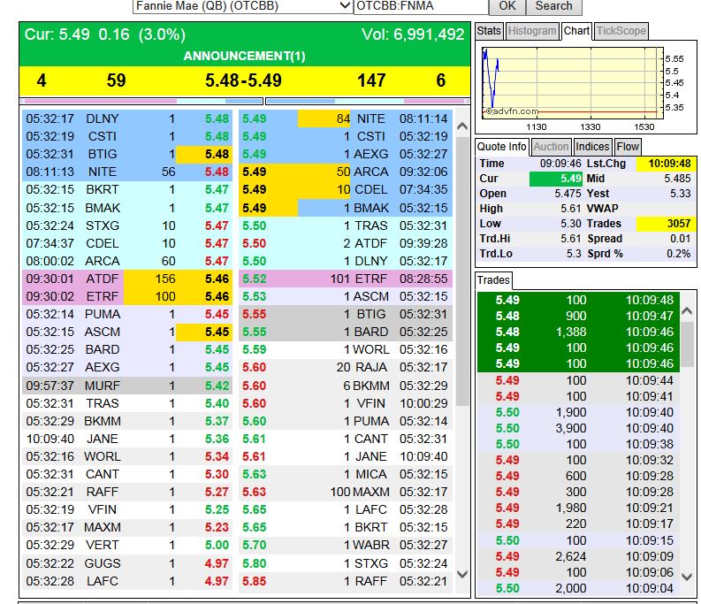Select the CDEL ask of 10 at 5.49
The width and height of the screenshot is (701, 604).
coord(346,190)
